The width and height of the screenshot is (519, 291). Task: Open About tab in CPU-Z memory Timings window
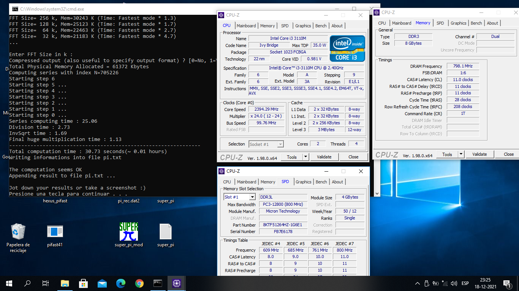[x=492, y=23]
